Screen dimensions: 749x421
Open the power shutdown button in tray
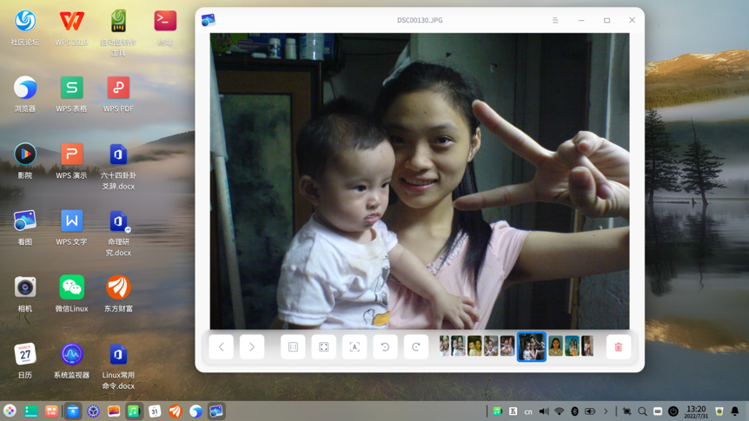[673, 411]
